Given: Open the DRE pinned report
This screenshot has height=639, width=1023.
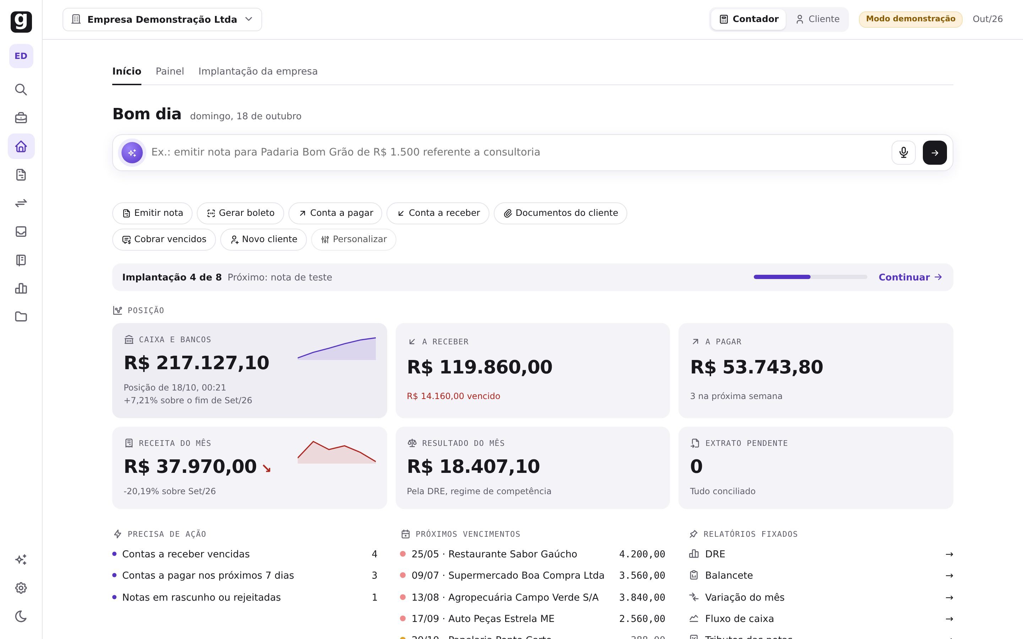Looking at the screenshot, I should 821,554.
